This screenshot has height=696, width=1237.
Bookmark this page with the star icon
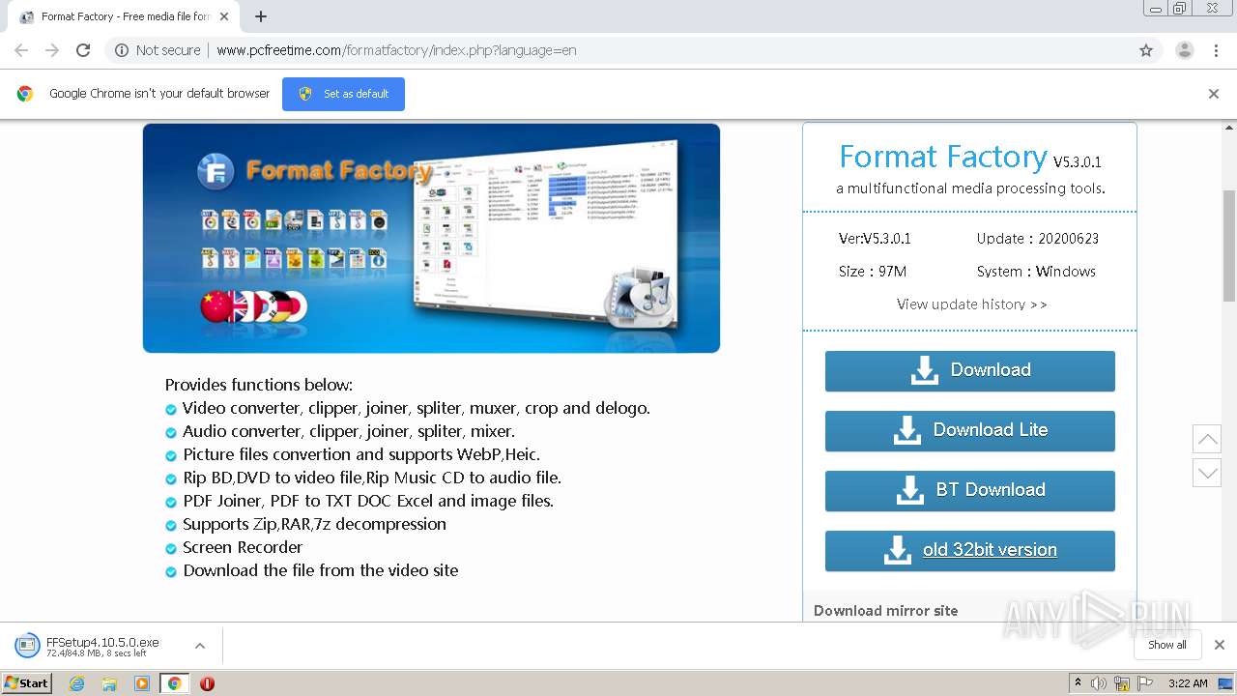coord(1146,50)
